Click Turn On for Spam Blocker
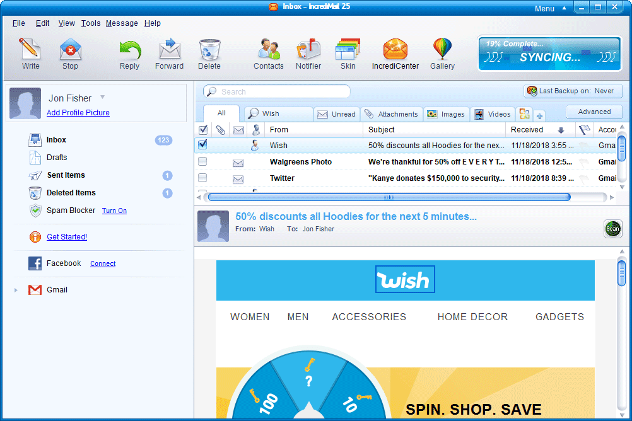The image size is (632, 421). [114, 211]
